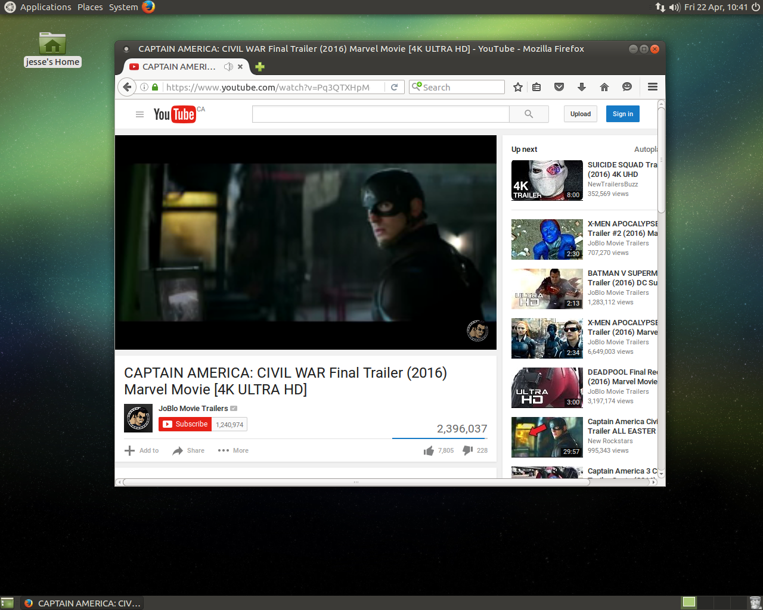Viewport: 763px width, 610px height.
Task: Open the Trash in the bottom panel
Action: click(x=755, y=603)
